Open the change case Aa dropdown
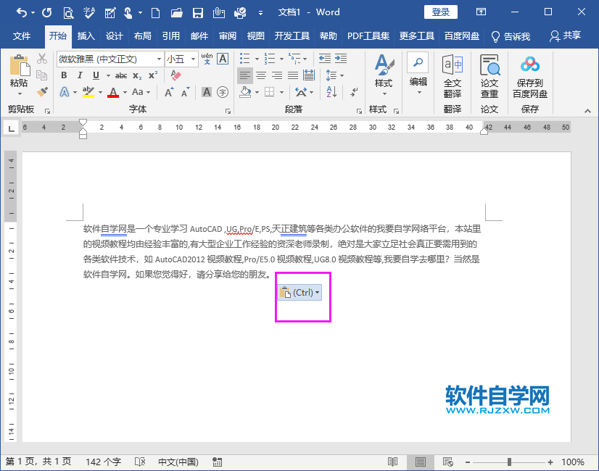Viewport: 599px width, 471px height. [x=140, y=92]
